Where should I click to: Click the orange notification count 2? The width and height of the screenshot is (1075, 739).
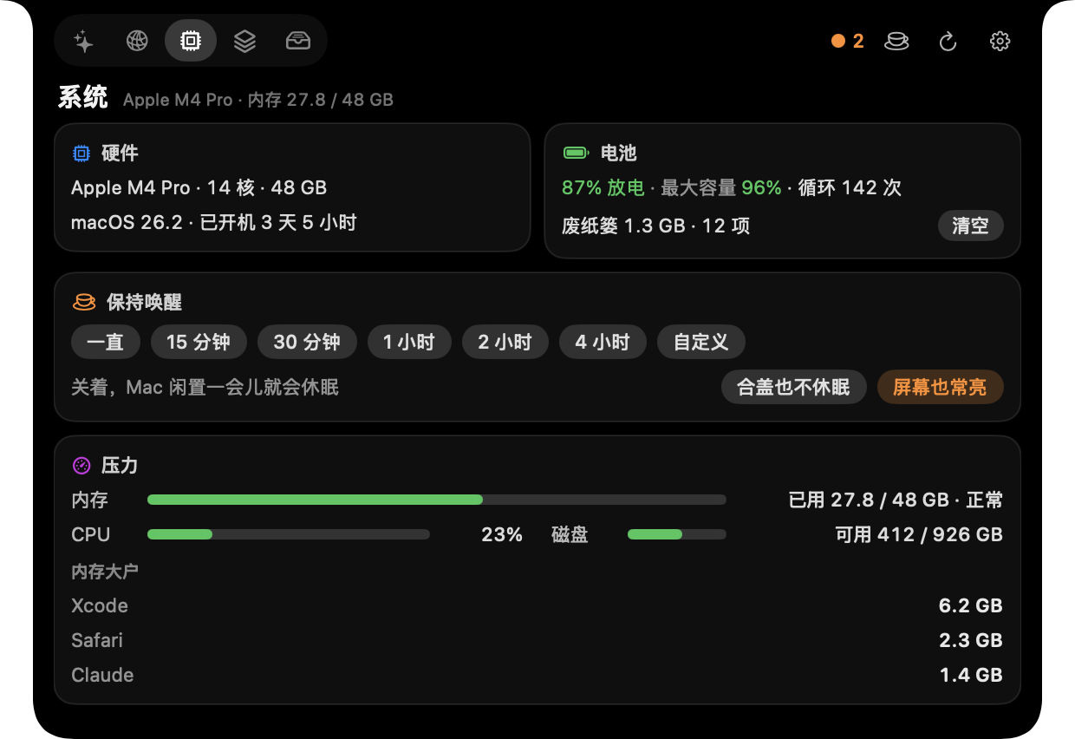848,41
